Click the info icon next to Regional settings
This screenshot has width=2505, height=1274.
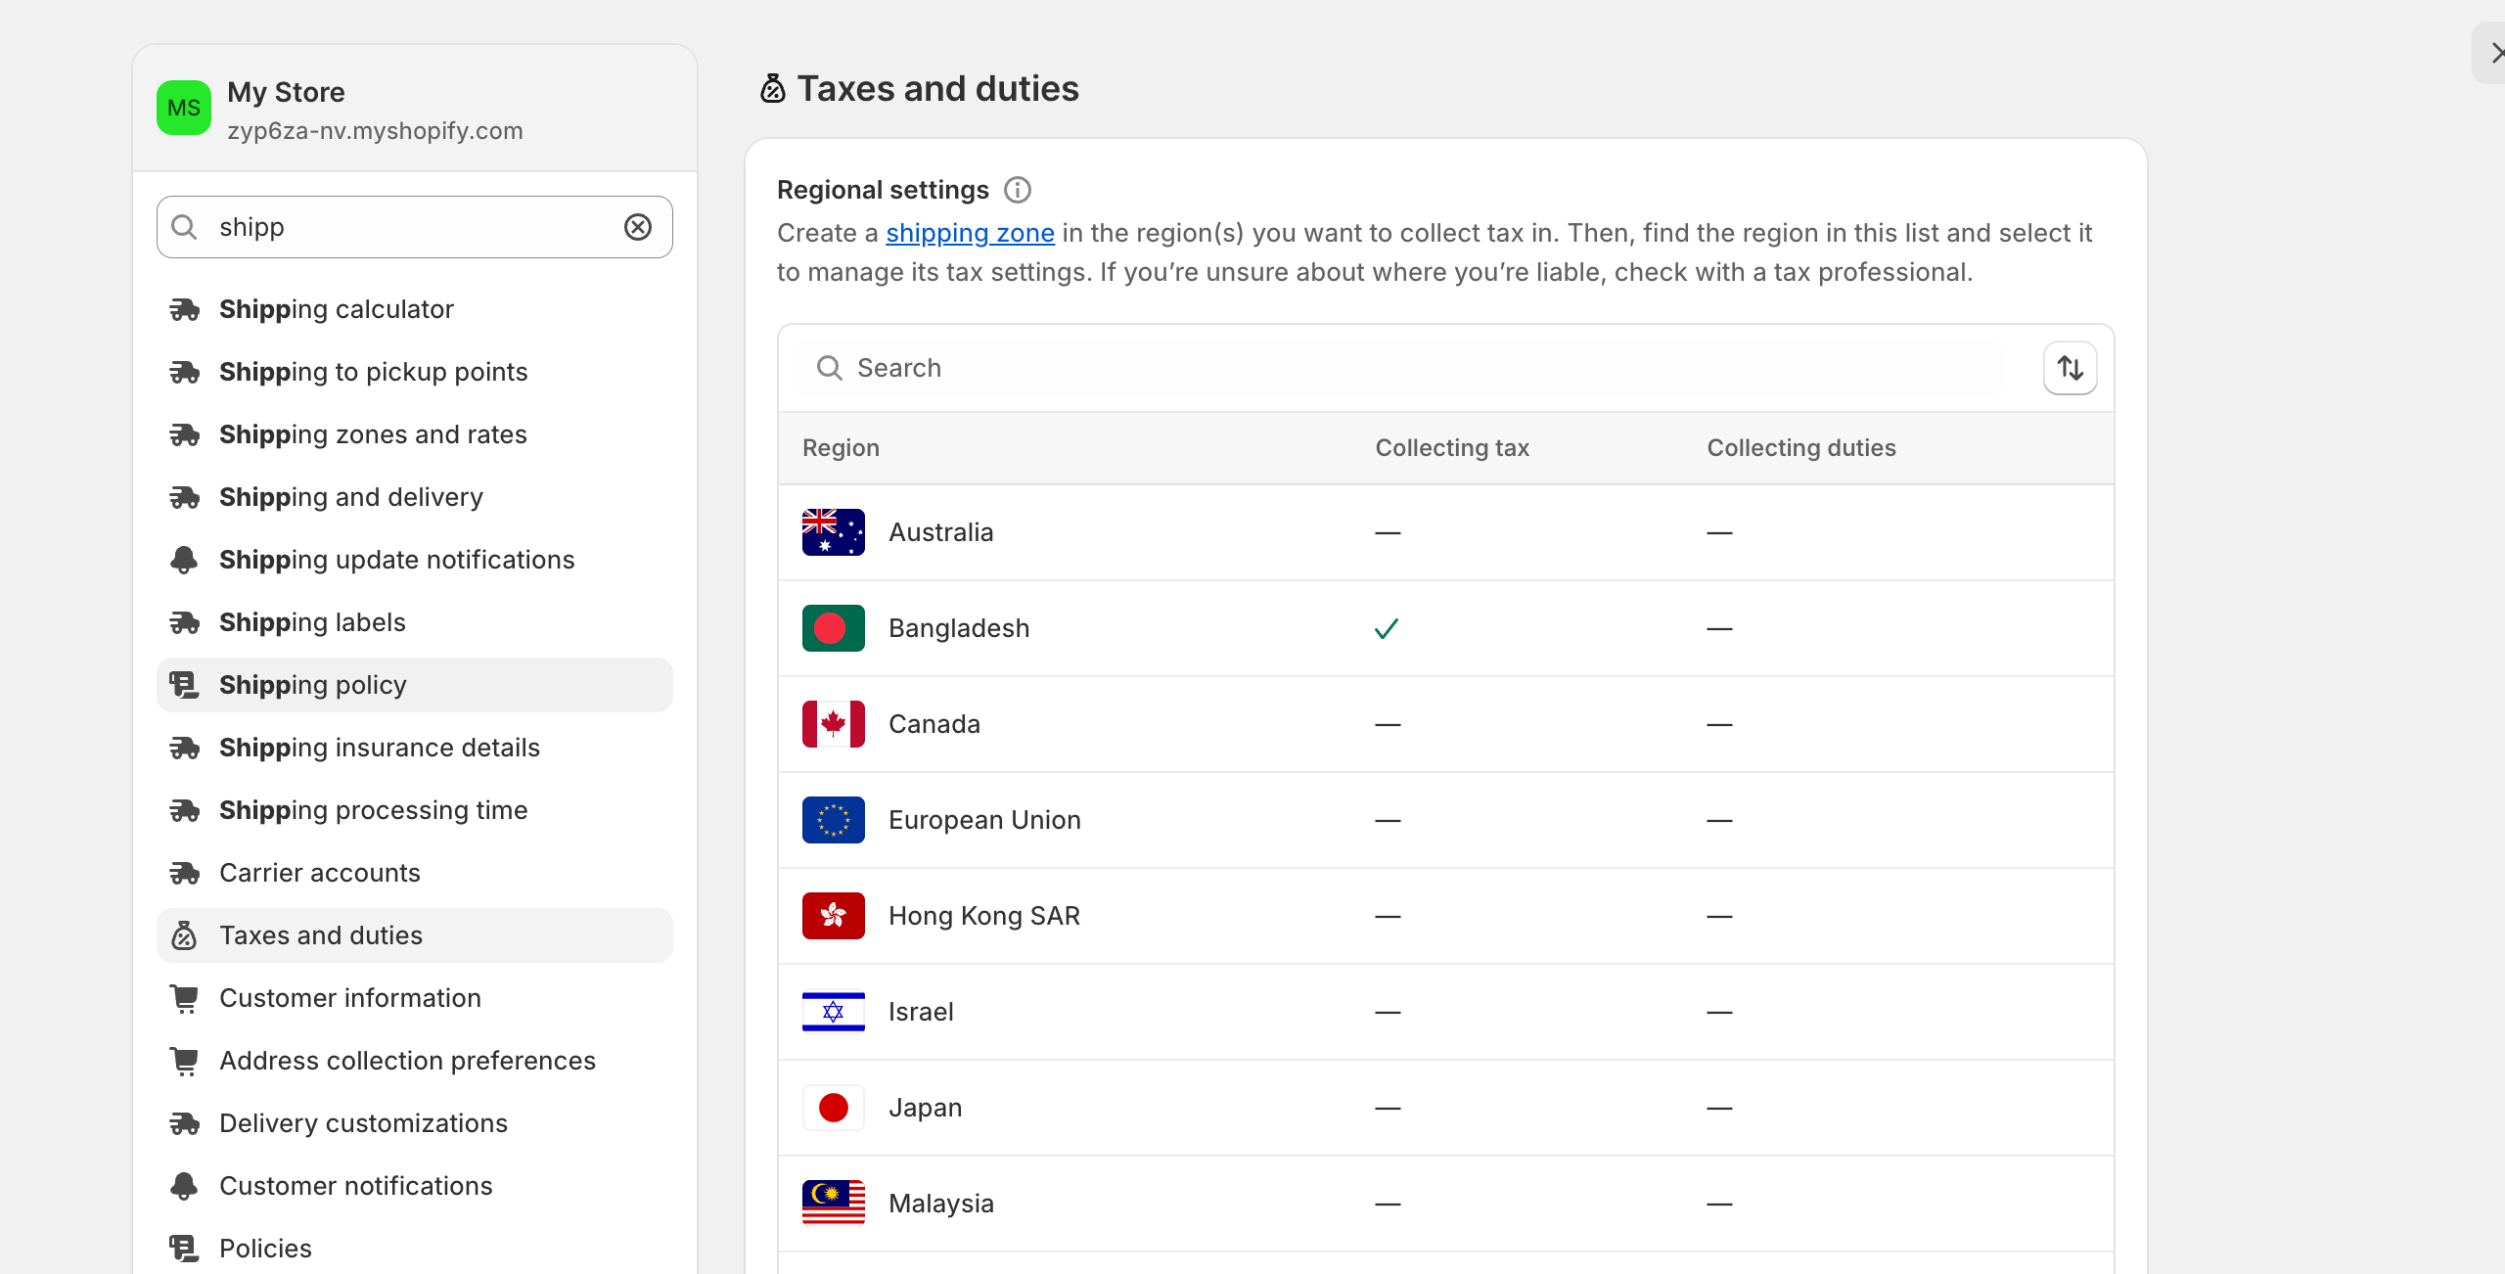pyautogui.click(x=1018, y=190)
